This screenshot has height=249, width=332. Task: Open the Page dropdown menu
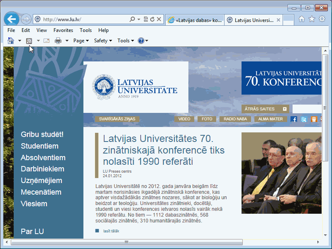coord(81,40)
